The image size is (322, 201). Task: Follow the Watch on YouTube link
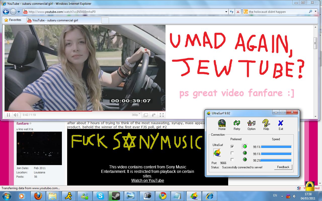(148, 180)
